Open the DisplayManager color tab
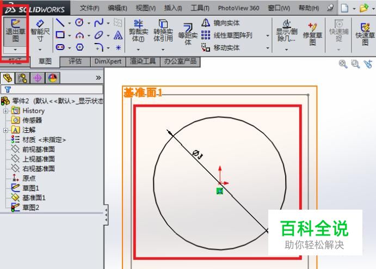The height and width of the screenshot is (269, 376). [x=53, y=78]
